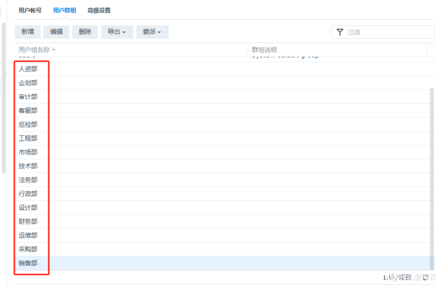This screenshot has width=440, height=286.
Task: Switch to the 用户群组 tab
Action: coord(64,11)
